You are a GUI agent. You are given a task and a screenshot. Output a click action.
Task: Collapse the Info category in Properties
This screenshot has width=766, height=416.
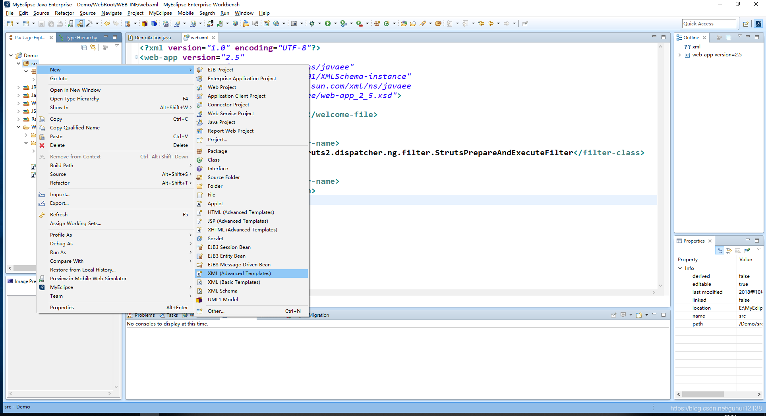[x=680, y=268]
